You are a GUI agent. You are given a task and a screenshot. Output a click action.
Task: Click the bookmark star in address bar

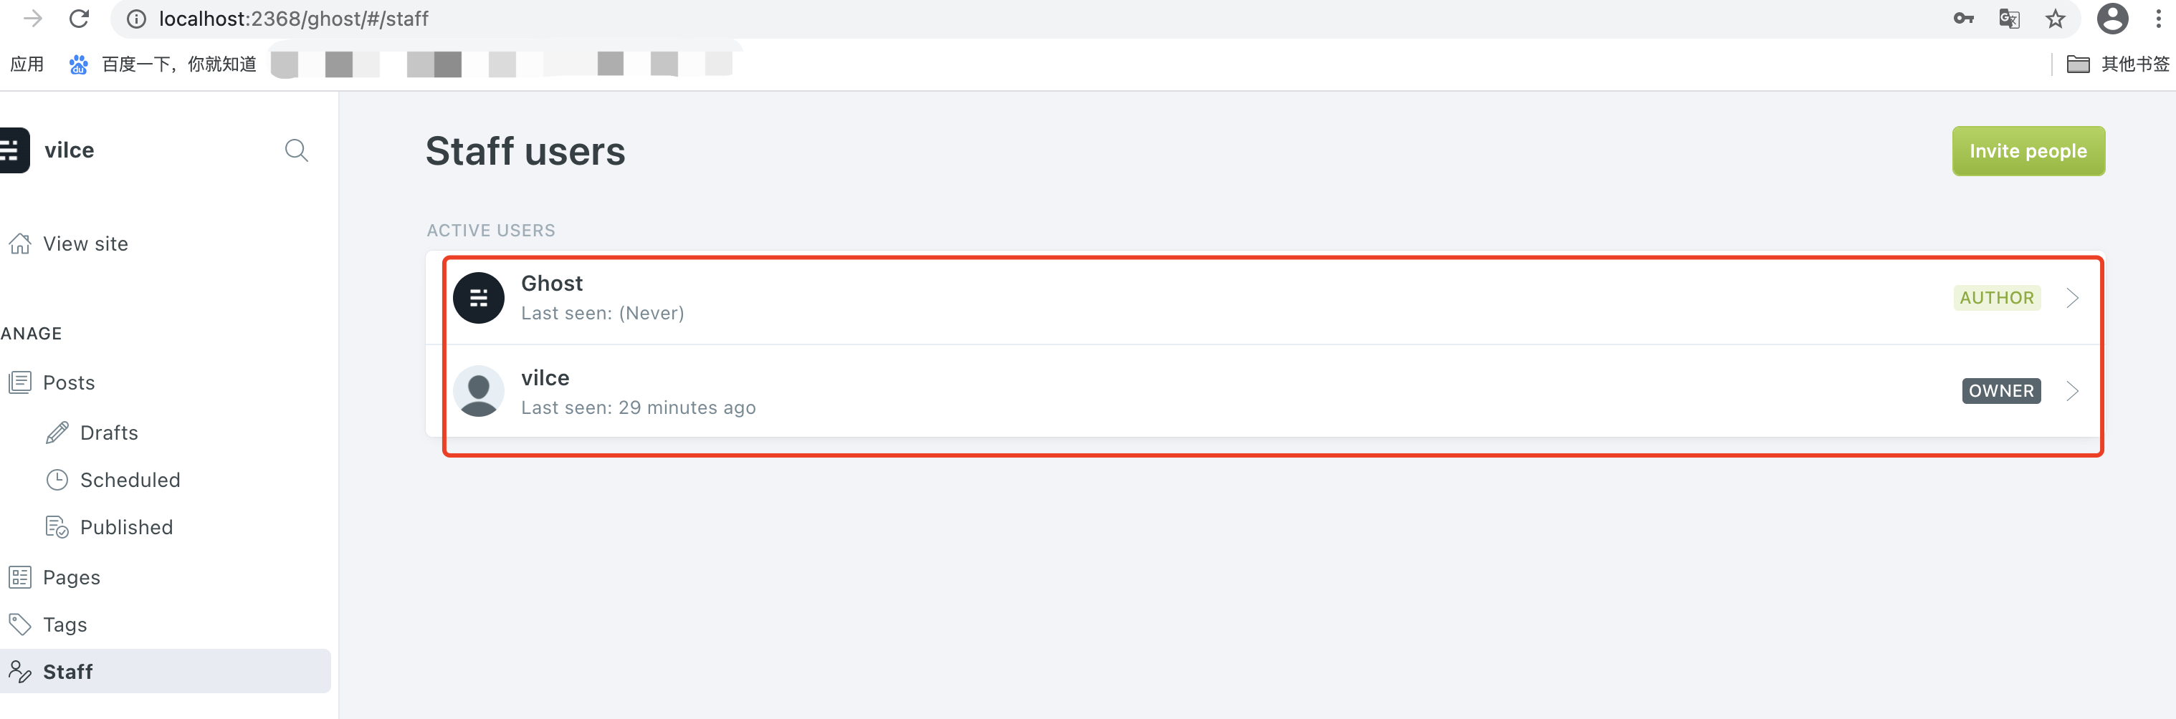coord(2055,18)
